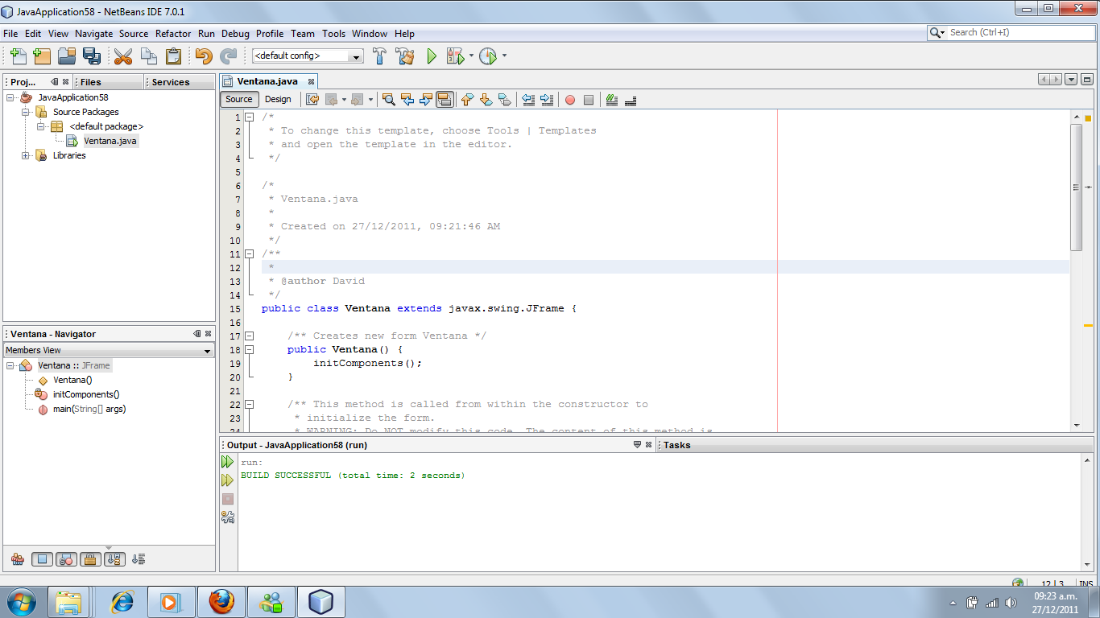Open Firefox from the Windows taskbar
This screenshot has width=1100, height=618.
[221, 602]
